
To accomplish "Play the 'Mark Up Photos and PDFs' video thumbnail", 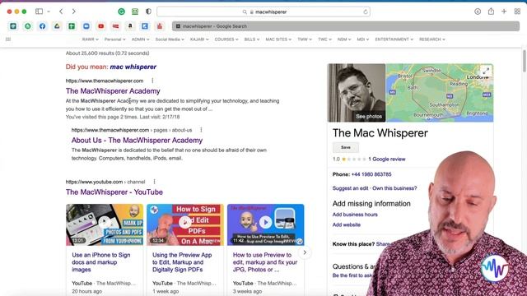I will pyautogui.click(x=105, y=224).
